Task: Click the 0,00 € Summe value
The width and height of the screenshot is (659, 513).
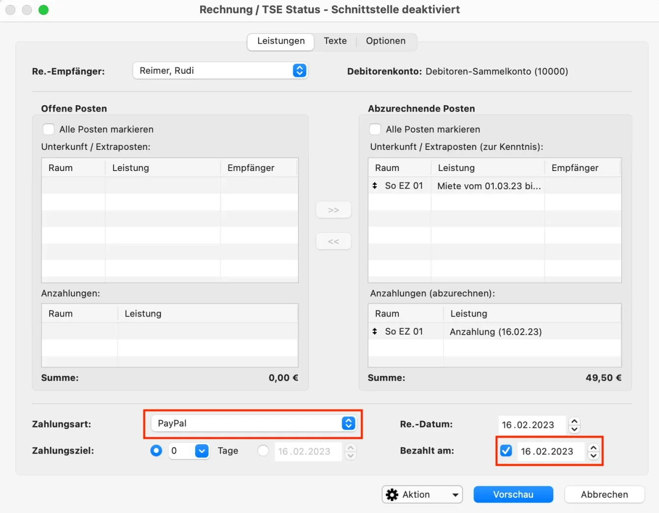Action: click(283, 377)
